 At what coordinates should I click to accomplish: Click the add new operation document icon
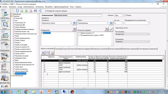pos(22,11)
